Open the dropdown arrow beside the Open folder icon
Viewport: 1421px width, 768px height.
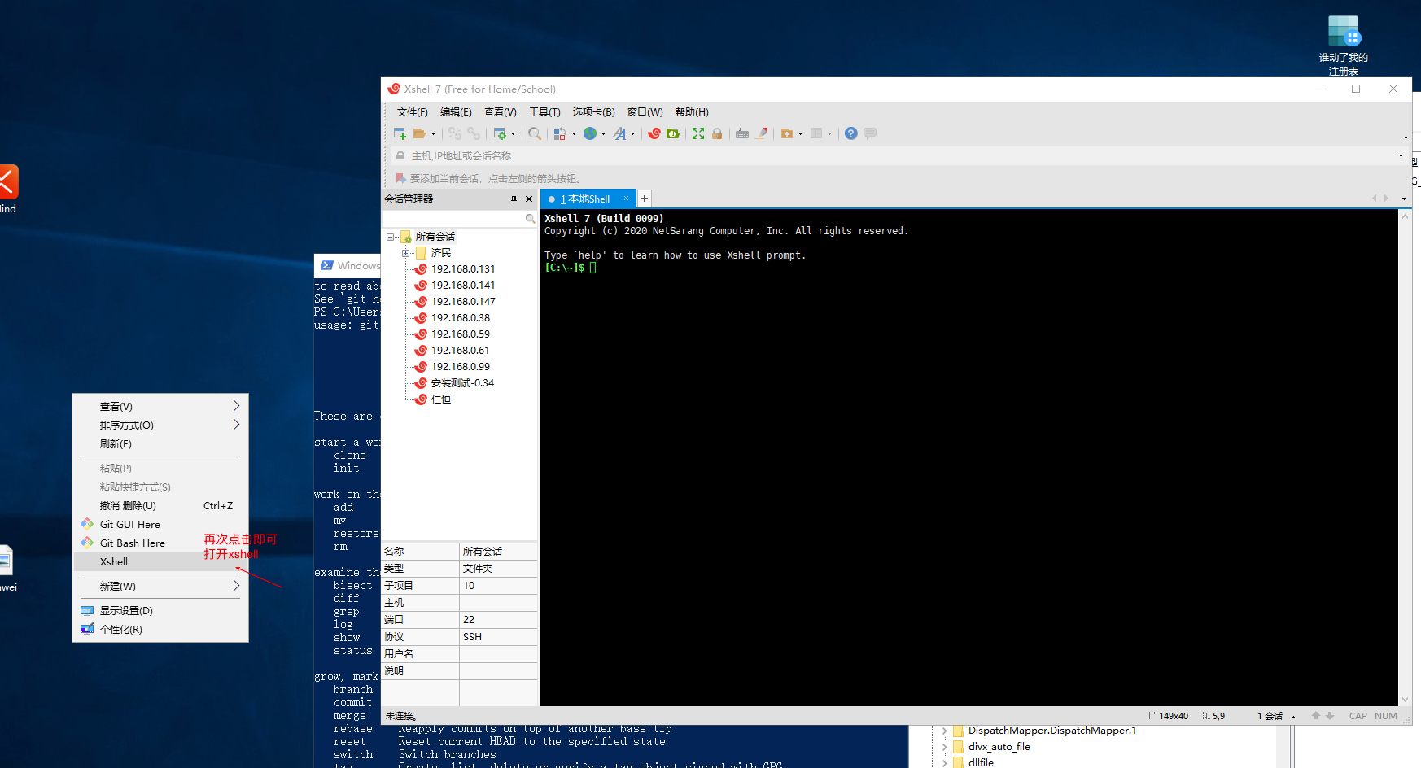433,134
